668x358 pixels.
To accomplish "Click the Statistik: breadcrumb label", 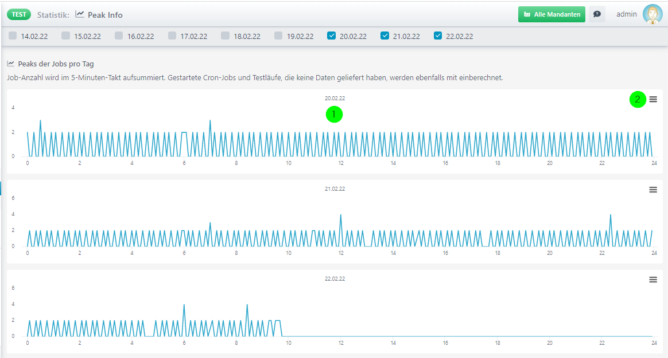I will click(x=53, y=15).
